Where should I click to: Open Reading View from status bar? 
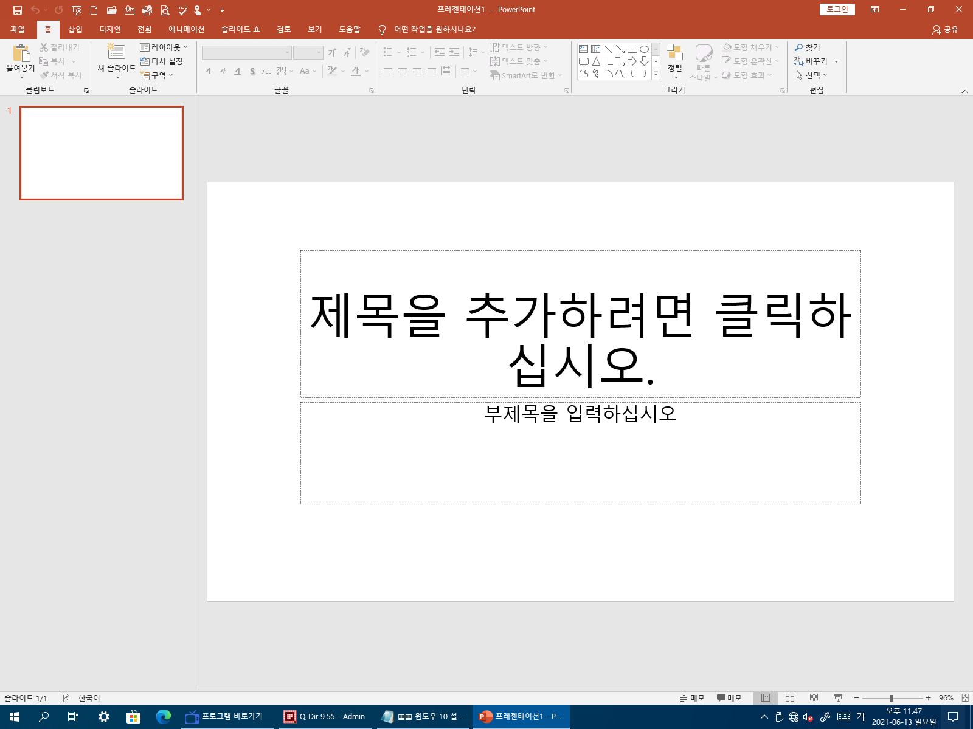[x=814, y=698]
